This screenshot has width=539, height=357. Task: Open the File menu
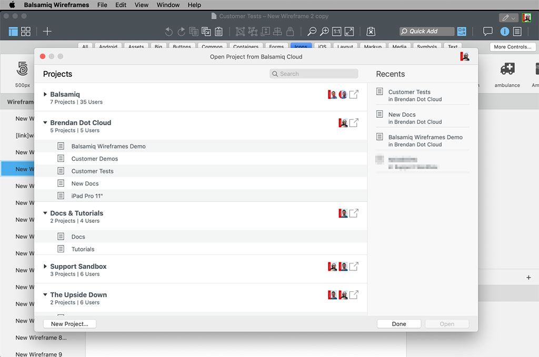102,5
